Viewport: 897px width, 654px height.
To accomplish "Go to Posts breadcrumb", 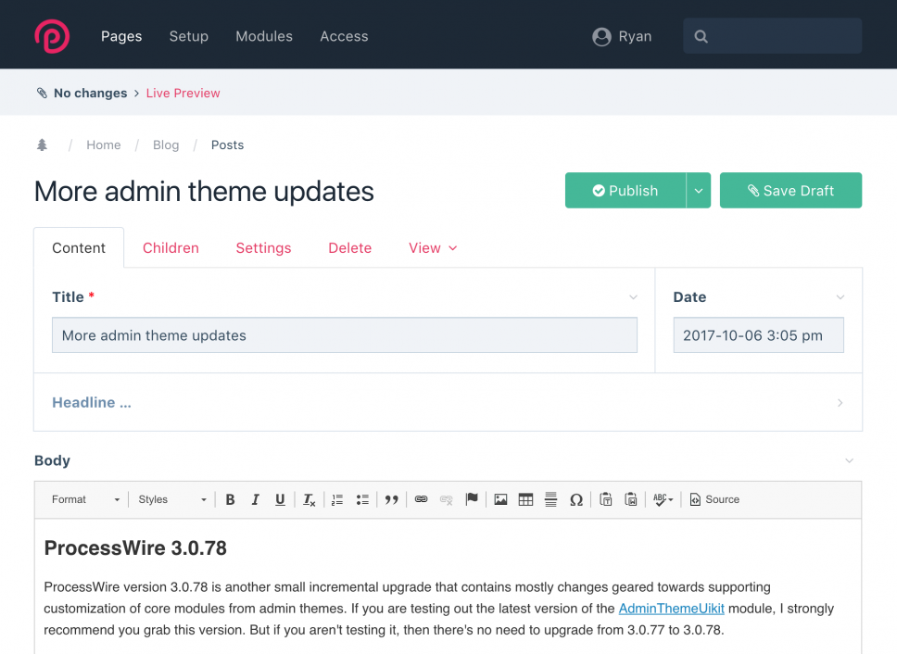I will click(x=227, y=145).
